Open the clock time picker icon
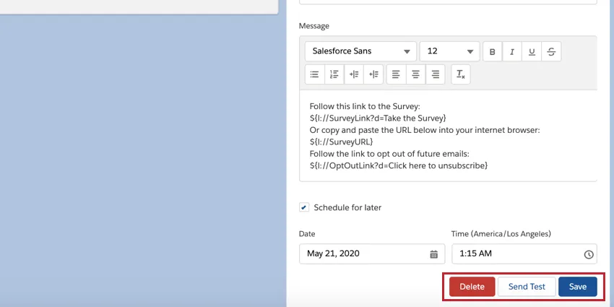The width and height of the screenshot is (614, 307). (589, 254)
